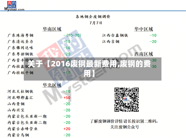
Task: Click the '西南区域' section heading
Action: (144, 54)
